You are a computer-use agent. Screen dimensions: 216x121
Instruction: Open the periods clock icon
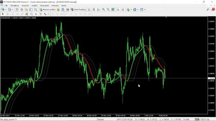(x=135, y=9)
